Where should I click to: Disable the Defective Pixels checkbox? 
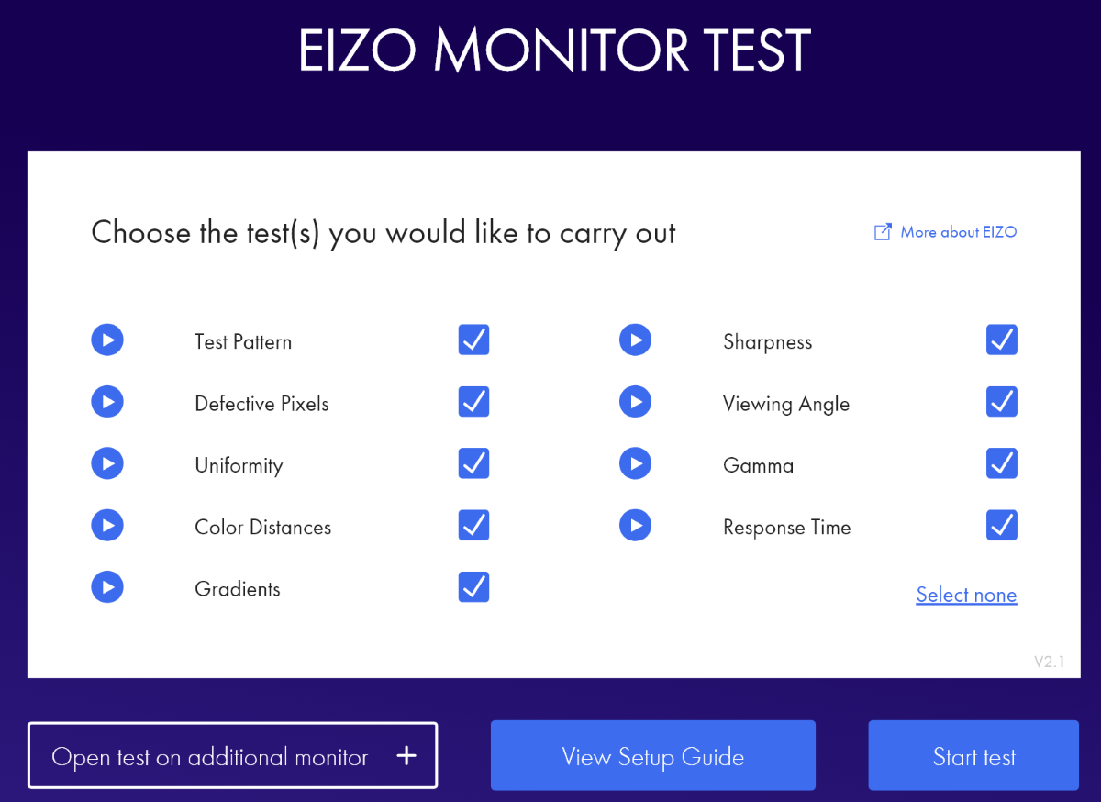[473, 401]
